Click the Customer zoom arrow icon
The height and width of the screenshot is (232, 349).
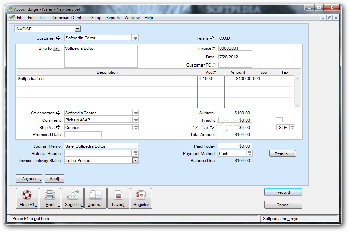58,38
